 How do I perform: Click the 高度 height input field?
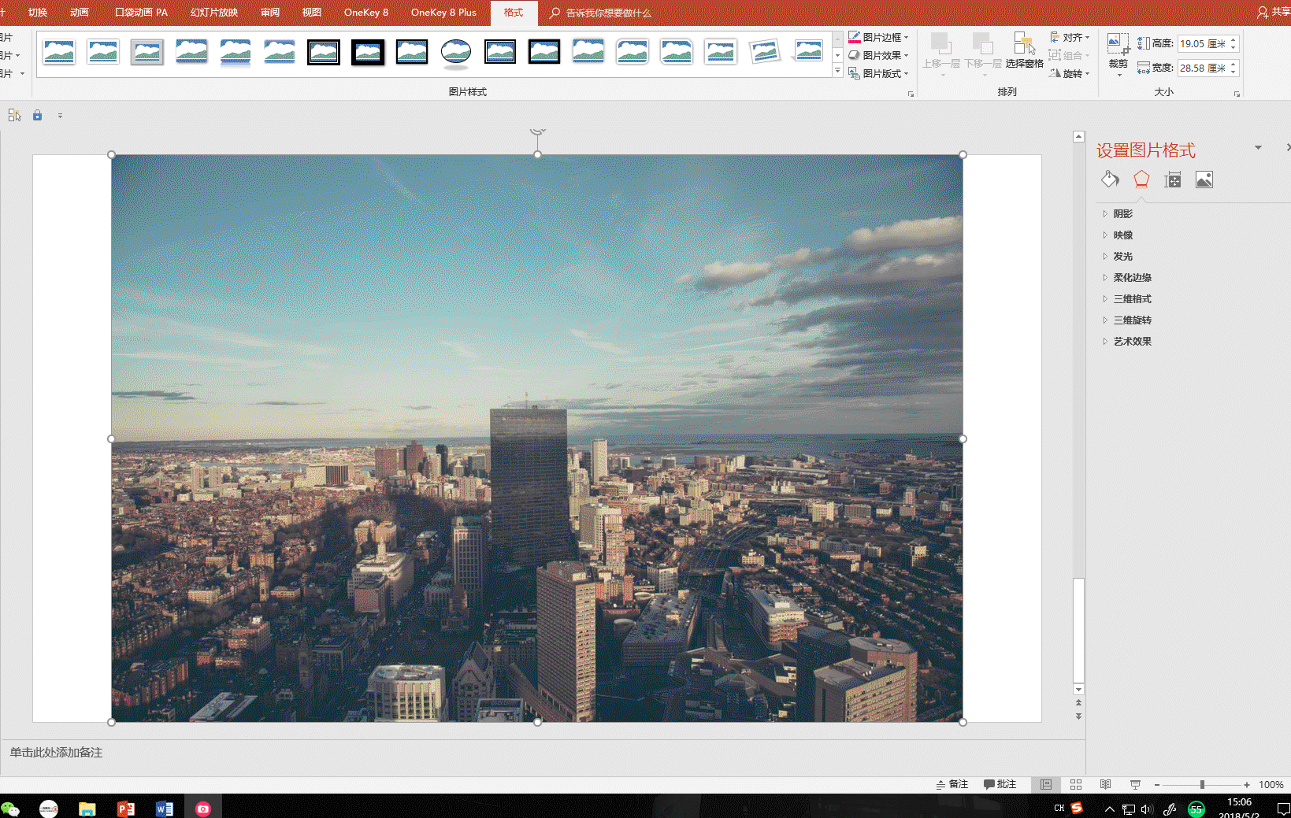coord(1202,44)
